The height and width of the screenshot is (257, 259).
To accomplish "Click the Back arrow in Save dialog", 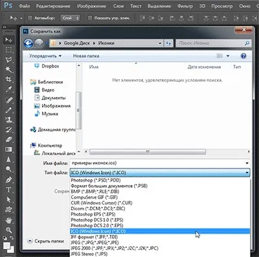I will pos(28,43).
